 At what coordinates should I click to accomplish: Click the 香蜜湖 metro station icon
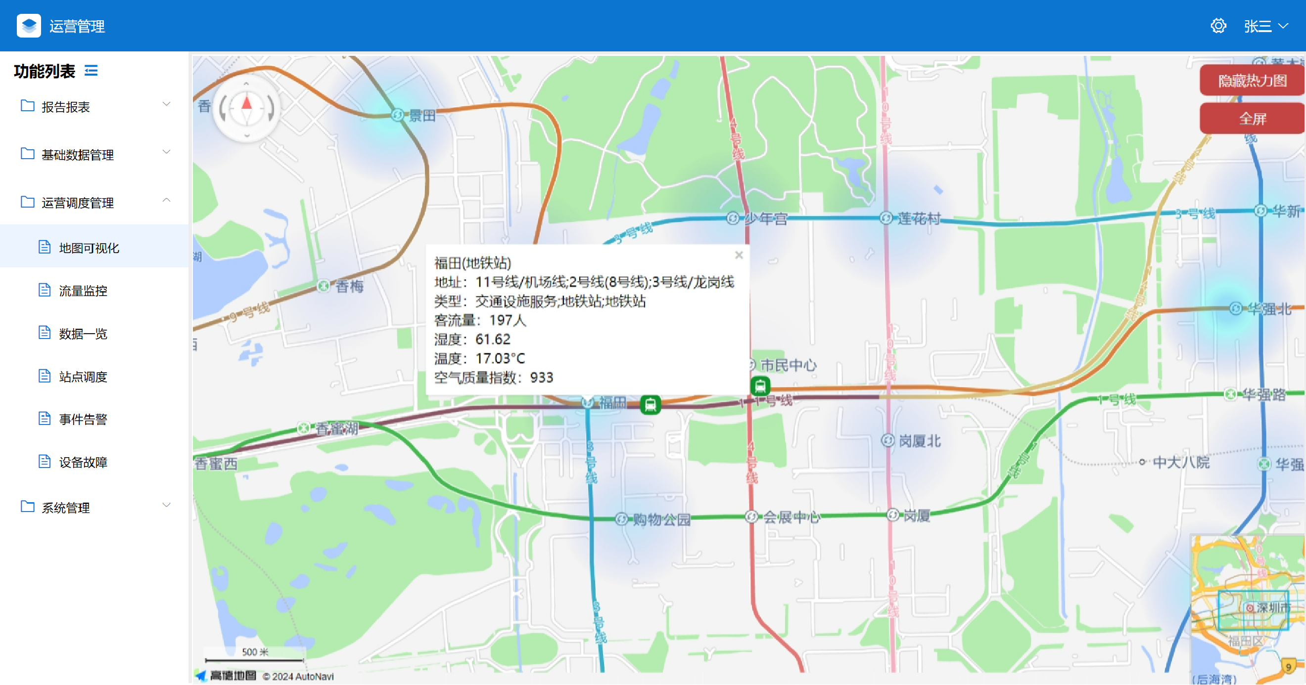pyautogui.click(x=304, y=428)
